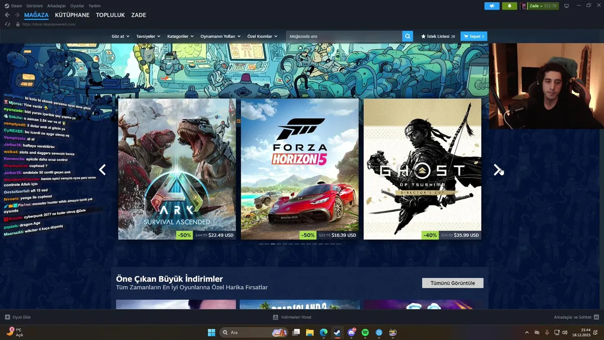Viewport: 604px width, 340px height.
Task: Open the Sepet cart button
Action: 474,36
